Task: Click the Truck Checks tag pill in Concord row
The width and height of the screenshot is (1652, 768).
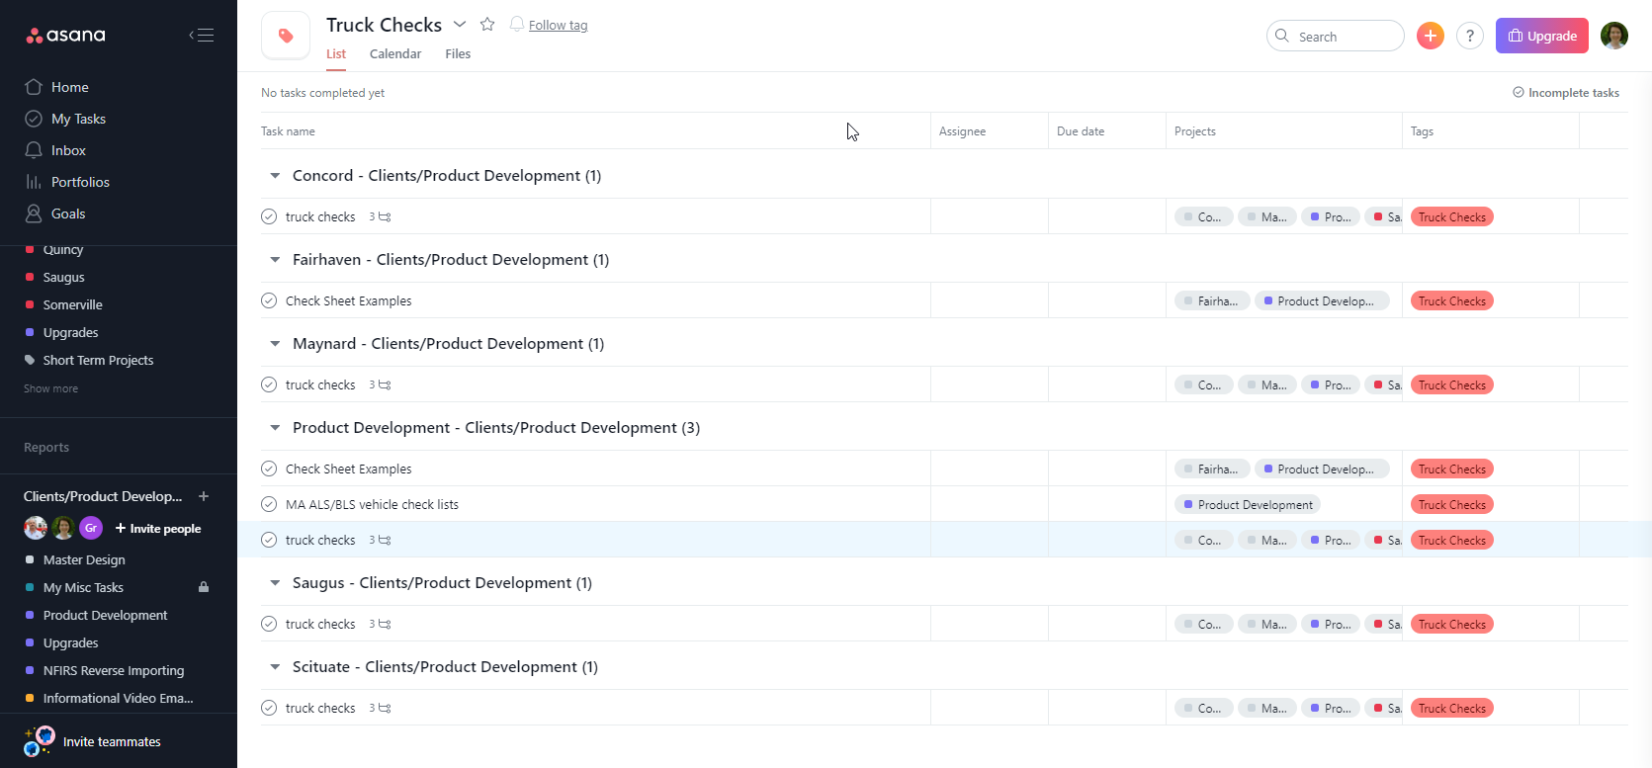Action: (1452, 216)
